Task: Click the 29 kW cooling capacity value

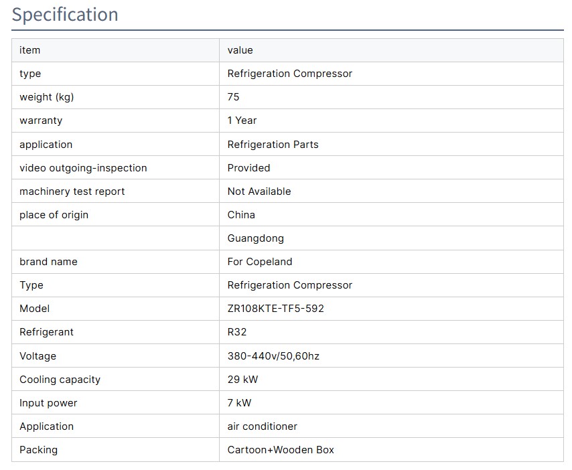Action: pyautogui.click(x=242, y=380)
